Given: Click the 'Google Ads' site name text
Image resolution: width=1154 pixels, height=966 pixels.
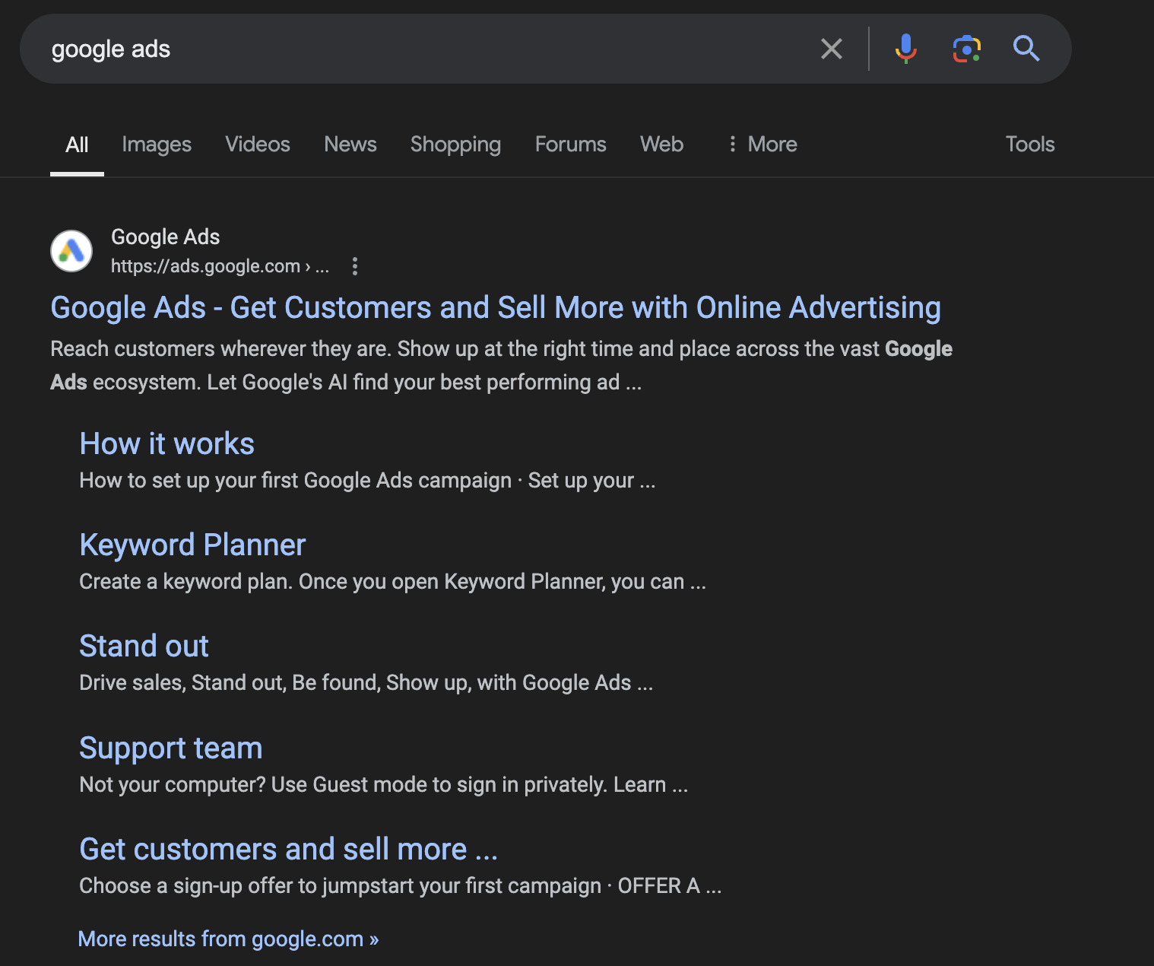Looking at the screenshot, I should click(x=166, y=237).
